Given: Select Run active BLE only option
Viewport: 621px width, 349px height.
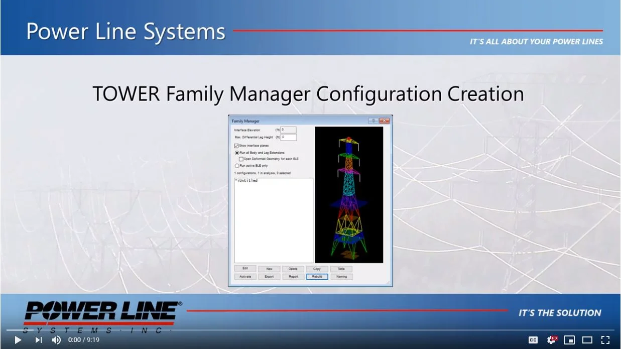Looking at the screenshot, I should coord(237,165).
